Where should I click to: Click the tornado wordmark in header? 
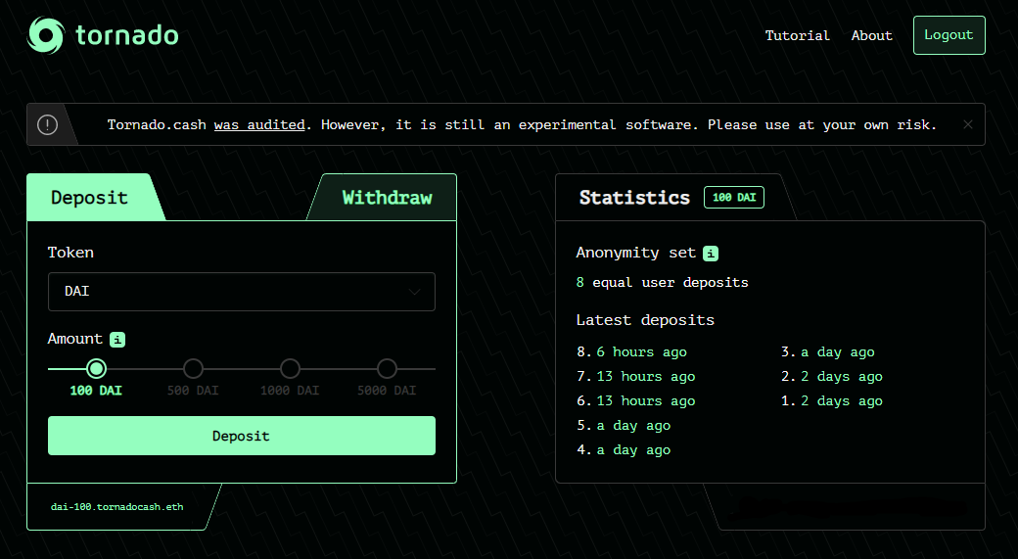tap(127, 35)
